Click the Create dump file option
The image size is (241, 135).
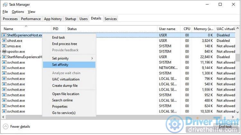coord(65,86)
